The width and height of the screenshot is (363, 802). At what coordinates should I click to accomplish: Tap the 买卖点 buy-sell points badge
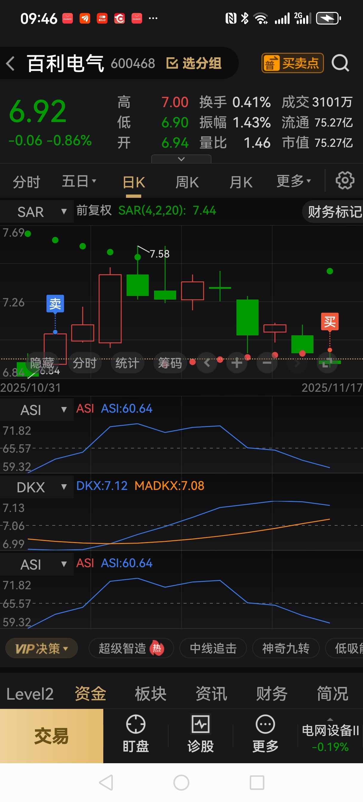pyautogui.click(x=292, y=63)
